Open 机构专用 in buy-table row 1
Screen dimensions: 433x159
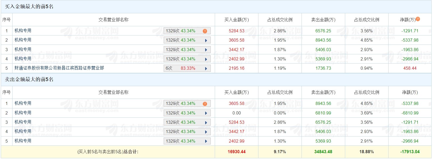click(x=23, y=31)
